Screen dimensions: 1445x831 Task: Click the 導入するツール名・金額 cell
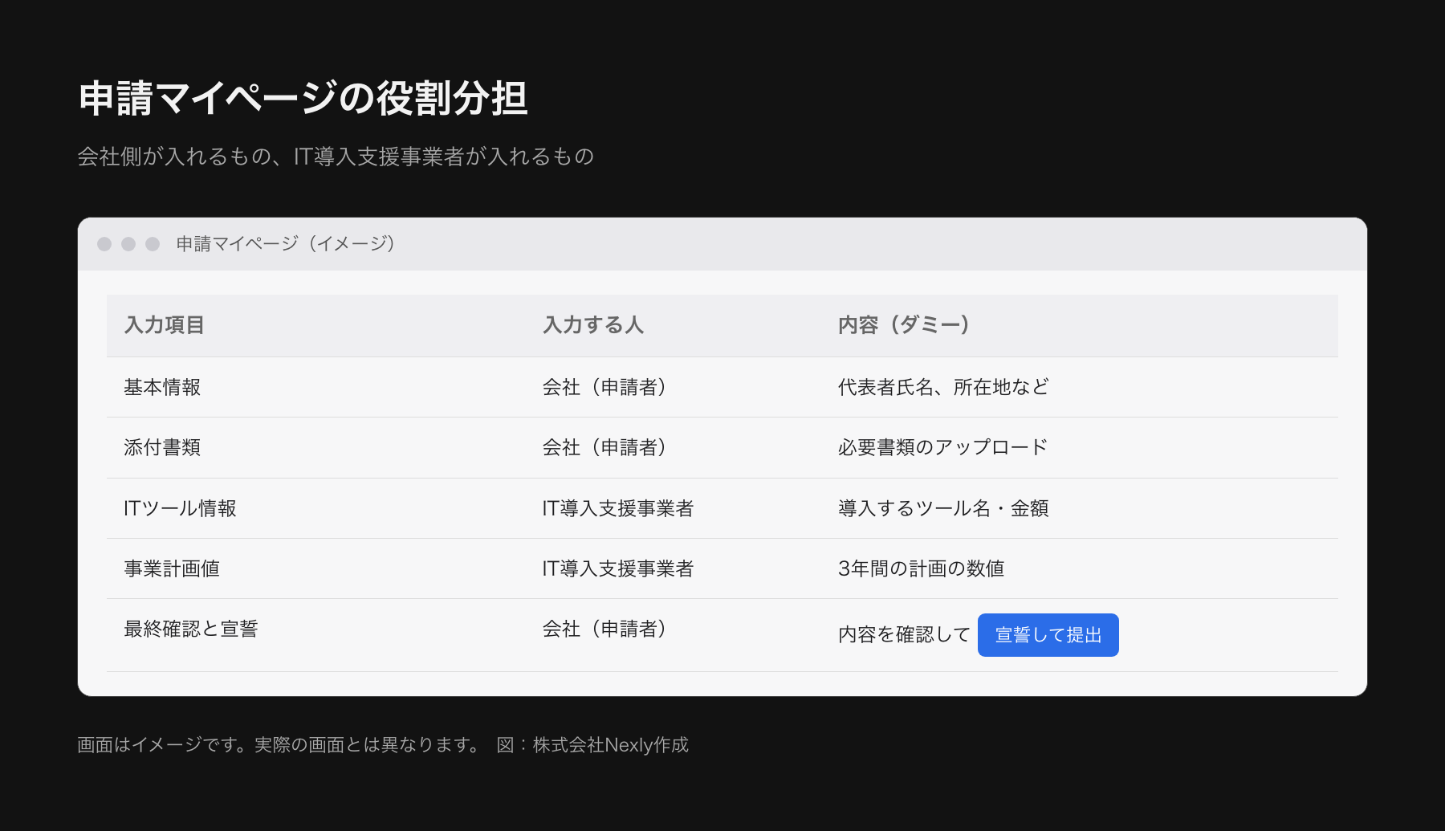[943, 508]
